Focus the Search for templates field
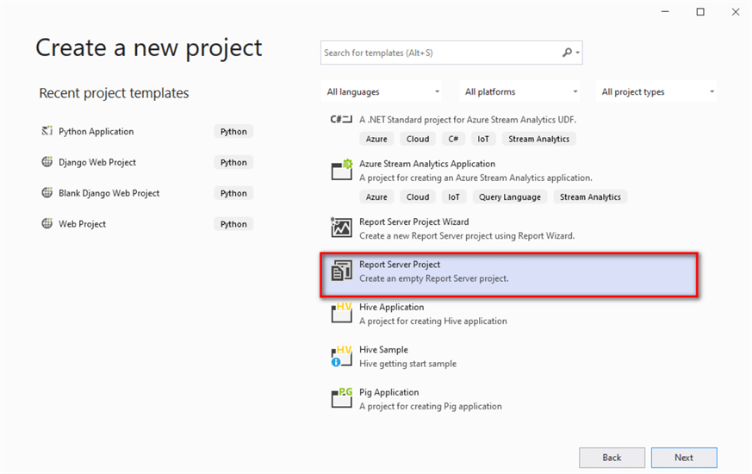The image size is (752, 474). pos(439,53)
